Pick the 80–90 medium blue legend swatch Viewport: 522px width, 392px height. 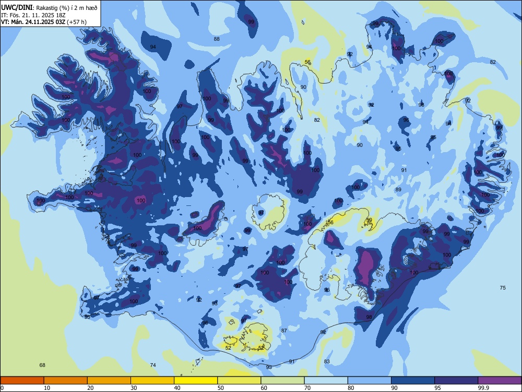(x=370, y=381)
